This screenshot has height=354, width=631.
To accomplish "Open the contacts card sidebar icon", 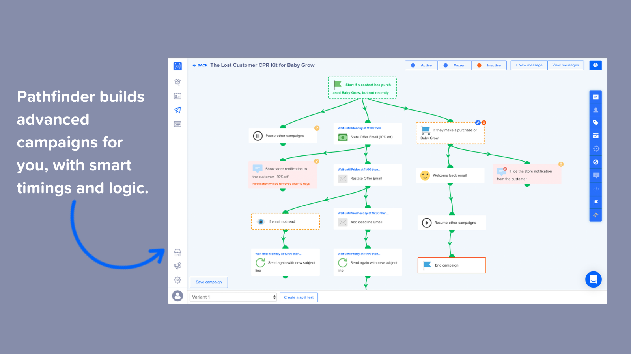I will pyautogui.click(x=177, y=96).
